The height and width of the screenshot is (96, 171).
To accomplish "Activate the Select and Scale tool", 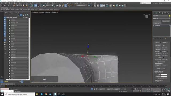I will (x=41, y=6).
